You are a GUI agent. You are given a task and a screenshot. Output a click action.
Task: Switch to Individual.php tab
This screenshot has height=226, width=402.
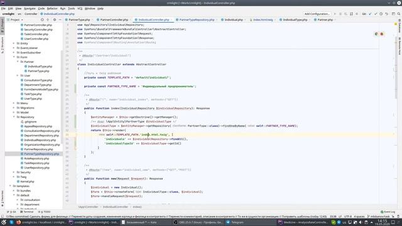234,19
